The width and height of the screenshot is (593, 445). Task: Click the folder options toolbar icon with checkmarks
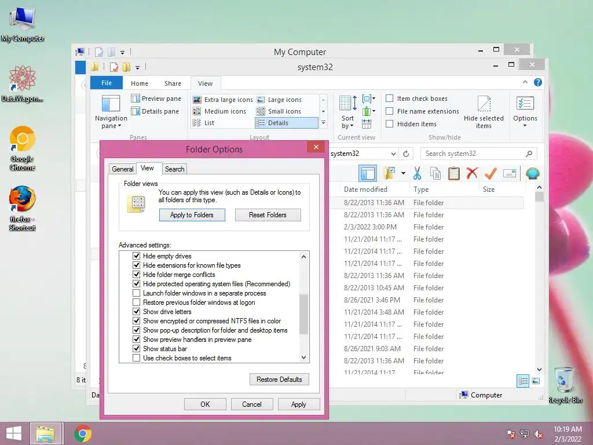tap(389, 173)
